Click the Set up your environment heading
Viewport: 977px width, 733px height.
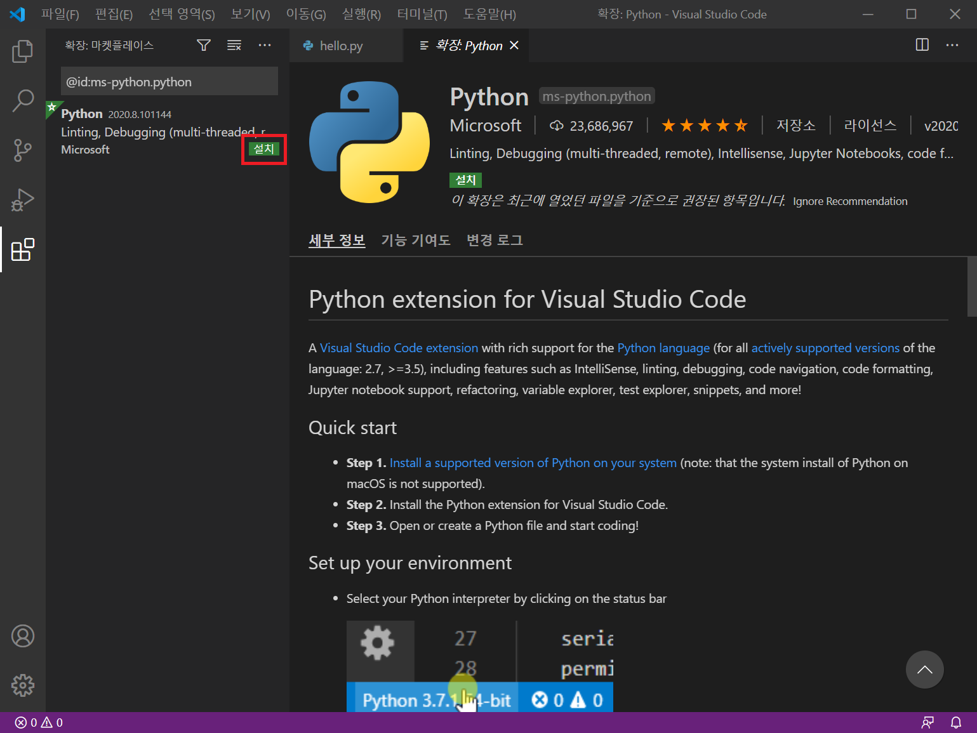coord(410,563)
